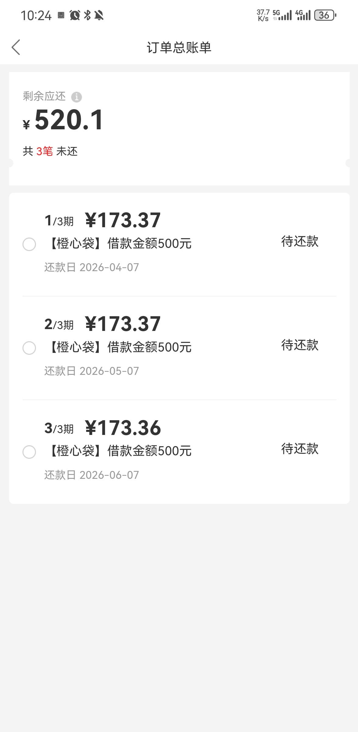358x732 pixels.
Task: Tap the info icon beside 剩余应还
Action: [76, 97]
